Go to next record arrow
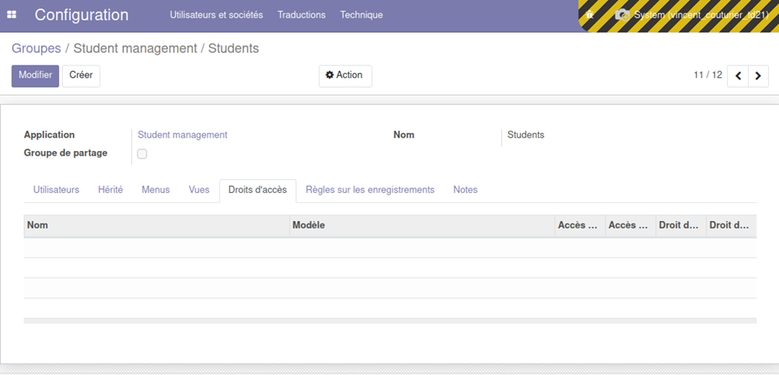 click(x=758, y=76)
